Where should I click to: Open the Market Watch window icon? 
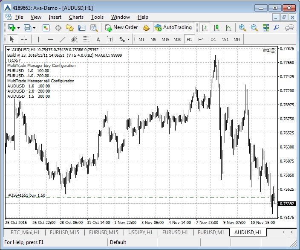46,28
